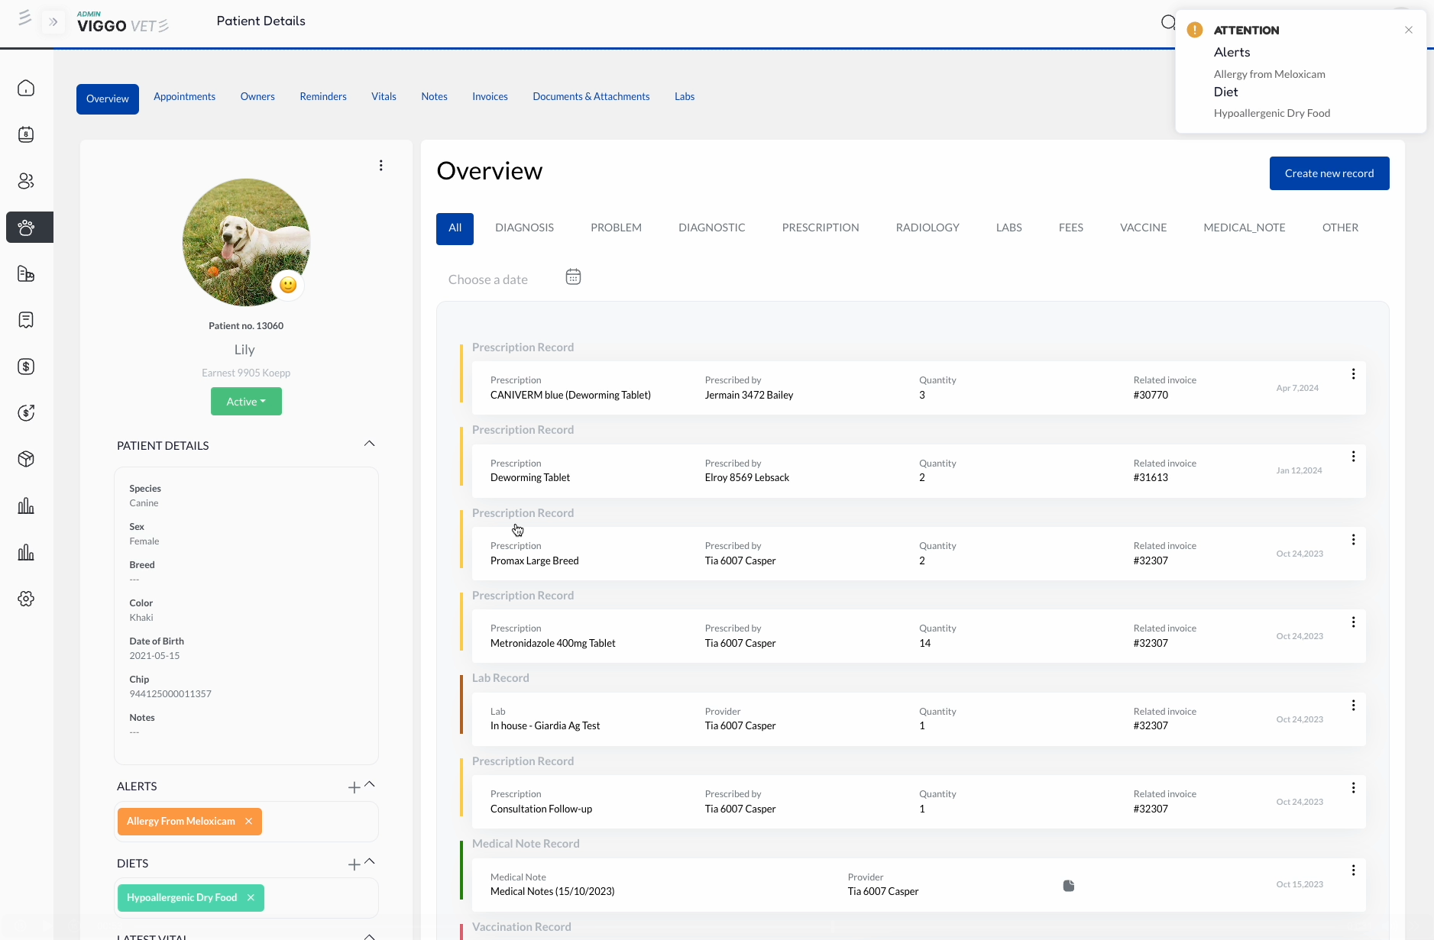The height and width of the screenshot is (940, 1434).
Task: Open the inventory box sidebar icon
Action: coord(26,459)
